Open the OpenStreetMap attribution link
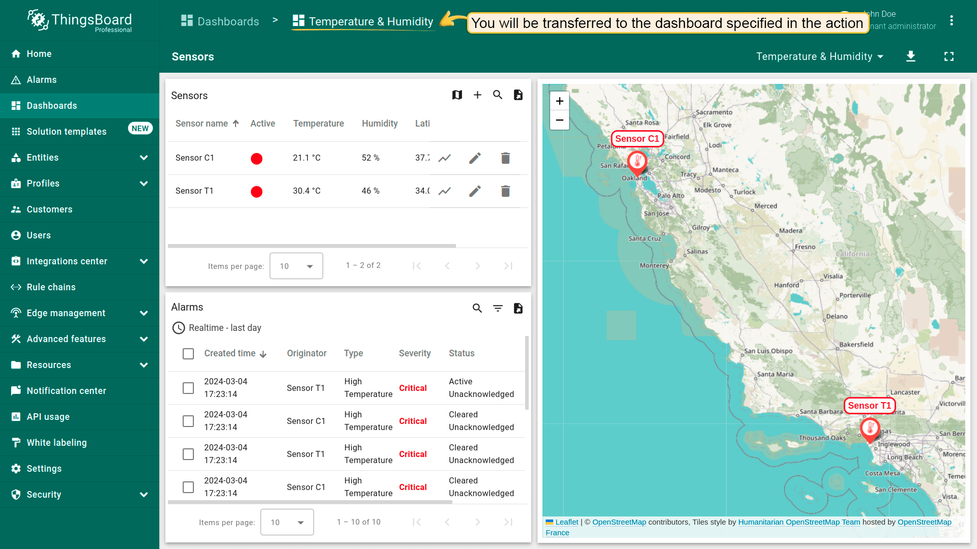The image size is (977, 549). point(619,522)
